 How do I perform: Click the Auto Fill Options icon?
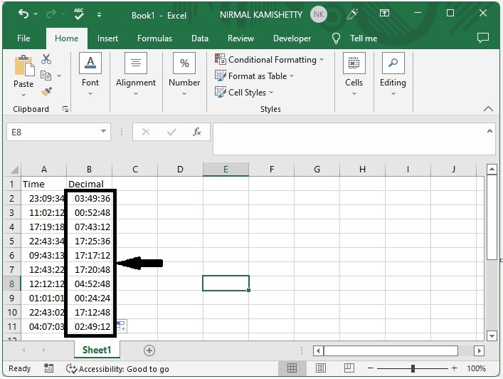pos(121,326)
